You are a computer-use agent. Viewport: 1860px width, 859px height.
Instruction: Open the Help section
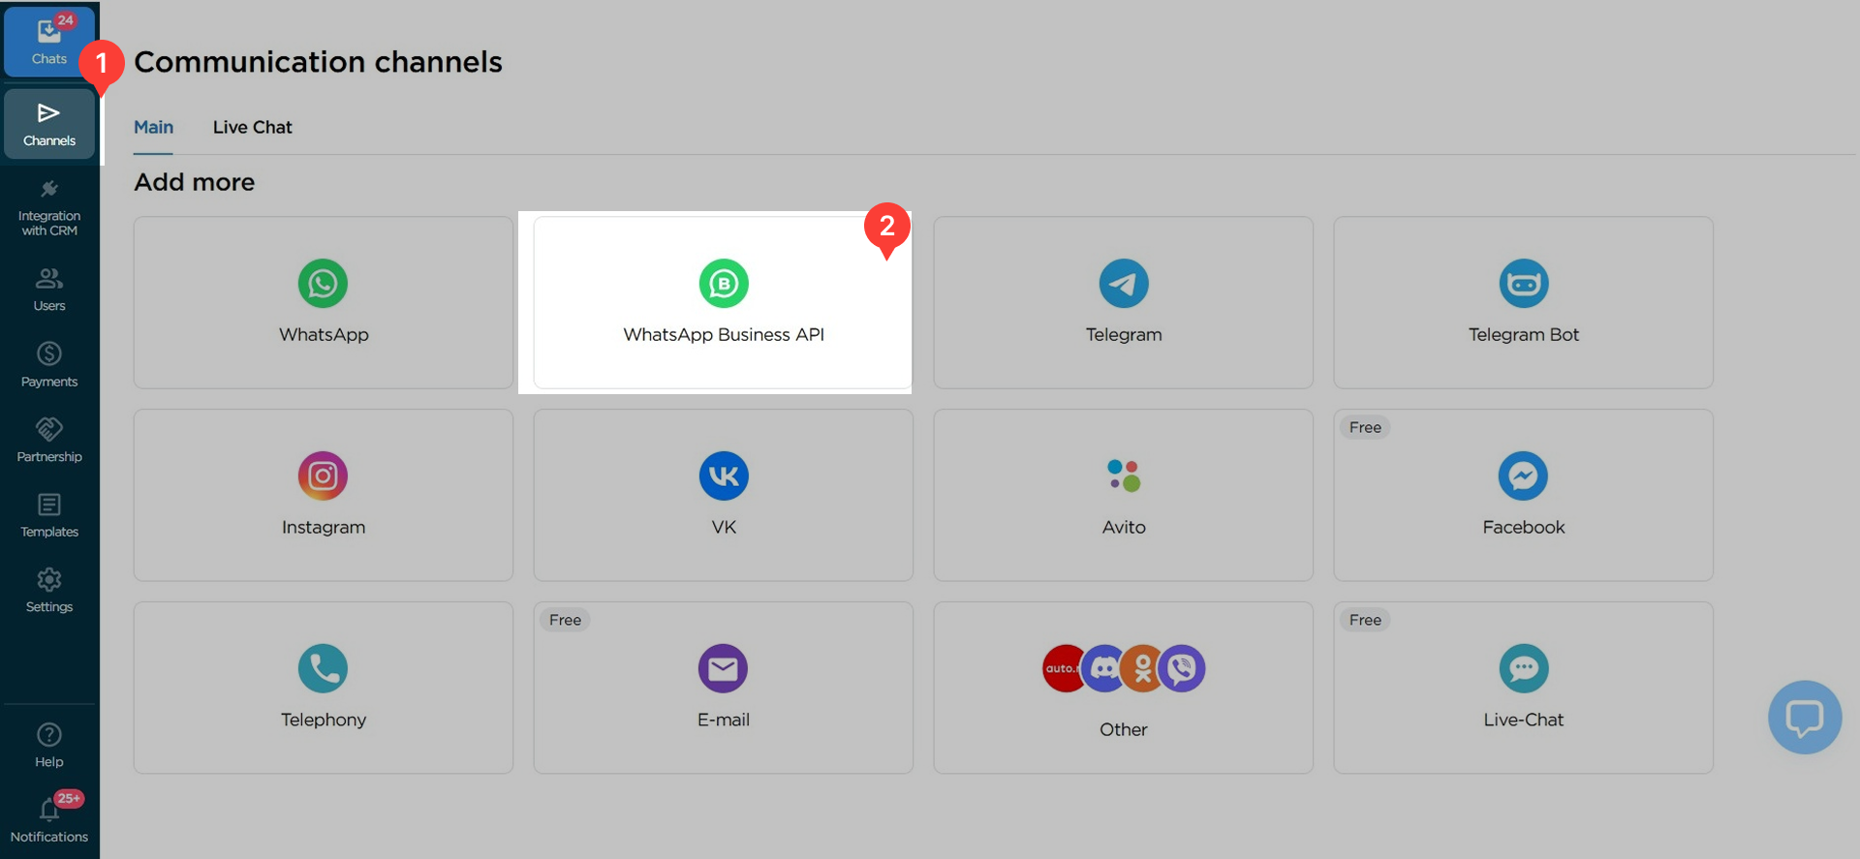pyautogui.click(x=49, y=745)
